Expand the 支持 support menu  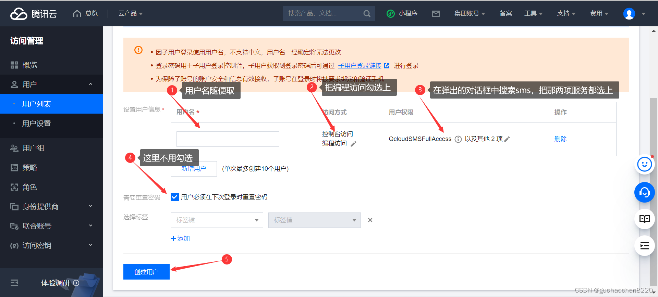click(x=566, y=13)
